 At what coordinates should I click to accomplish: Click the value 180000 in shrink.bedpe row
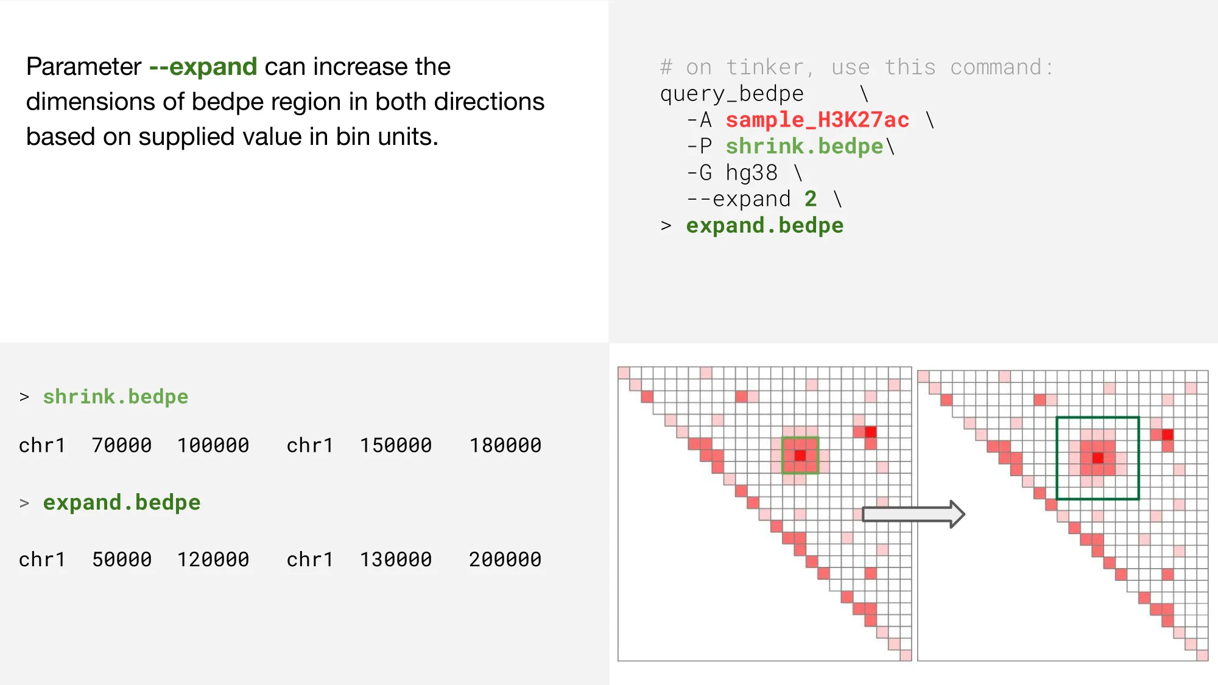pyautogui.click(x=505, y=446)
